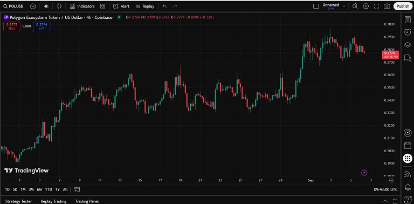Image resolution: width=414 pixels, height=204 pixels.
Task: Click the 0.3000 price scale label
Action: pos(389,24)
